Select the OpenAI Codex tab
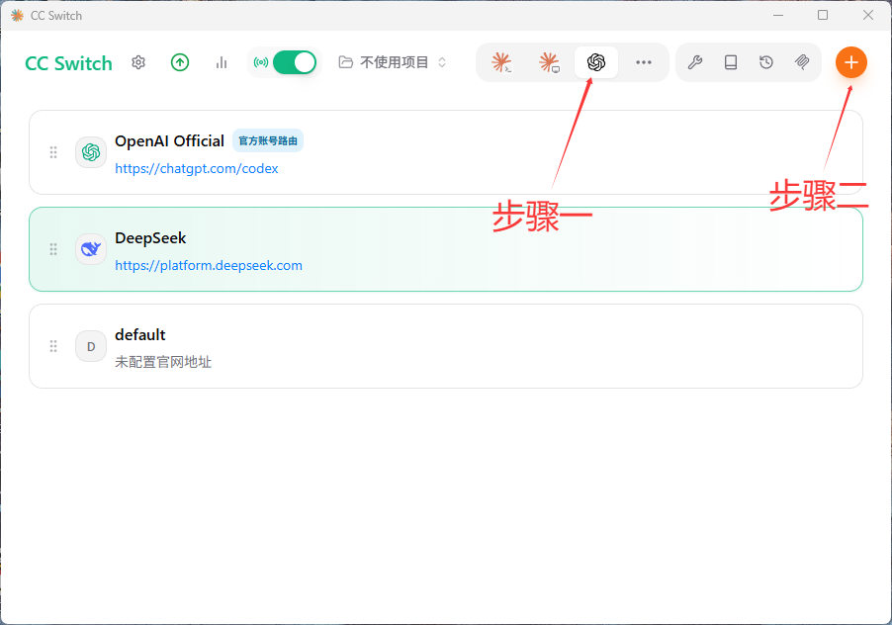Image resolution: width=892 pixels, height=625 pixels. (596, 62)
